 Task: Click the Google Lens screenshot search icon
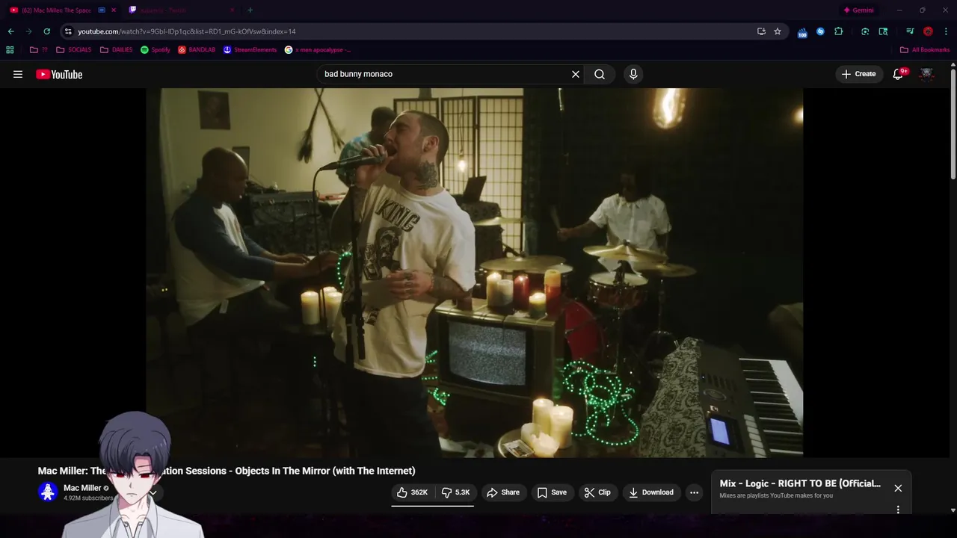865,31
